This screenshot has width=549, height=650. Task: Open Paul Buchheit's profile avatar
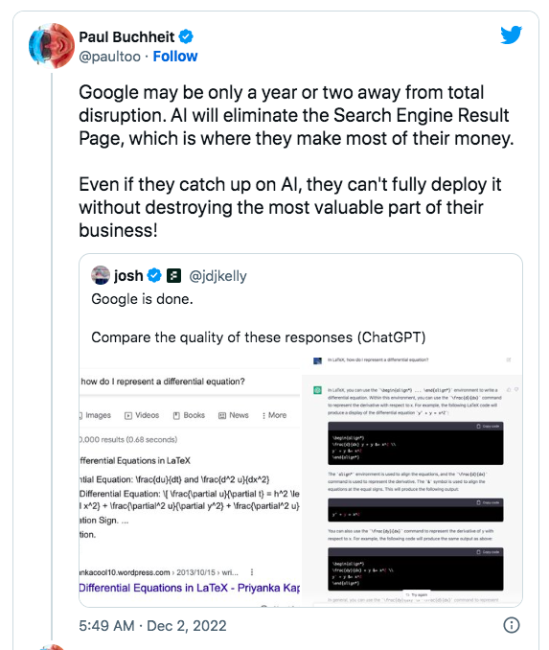(x=52, y=46)
